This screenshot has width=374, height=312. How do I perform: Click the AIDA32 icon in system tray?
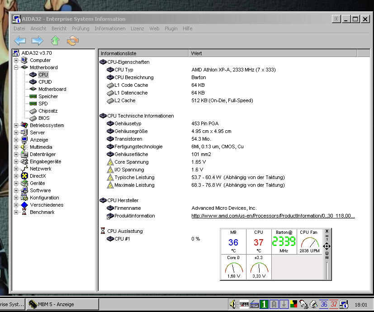(x=344, y=304)
